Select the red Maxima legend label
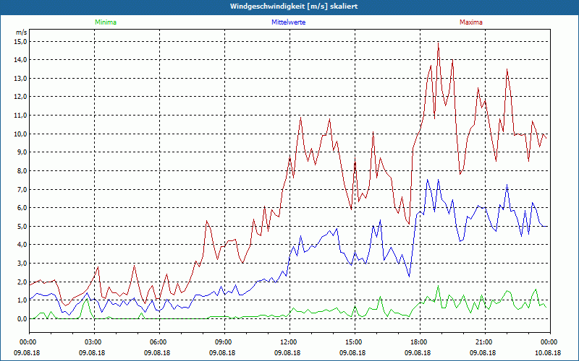 click(x=471, y=22)
